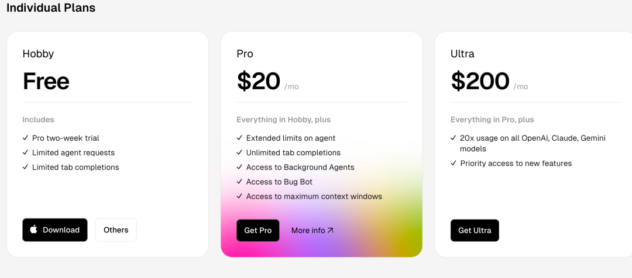Click checkmark next to 20x usage on models
This screenshot has height=278, width=632.
(x=454, y=138)
